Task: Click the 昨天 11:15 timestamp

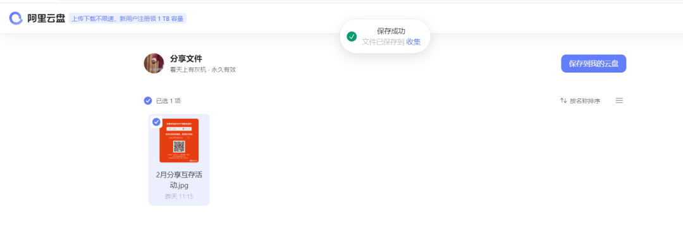Action: [179, 197]
